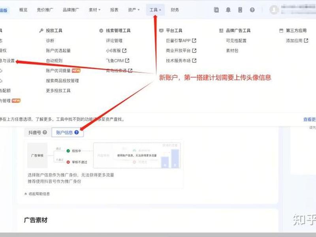The width and height of the screenshot is (316, 237).
Task: Open 账户优词提量 tool
Action: (x=58, y=71)
